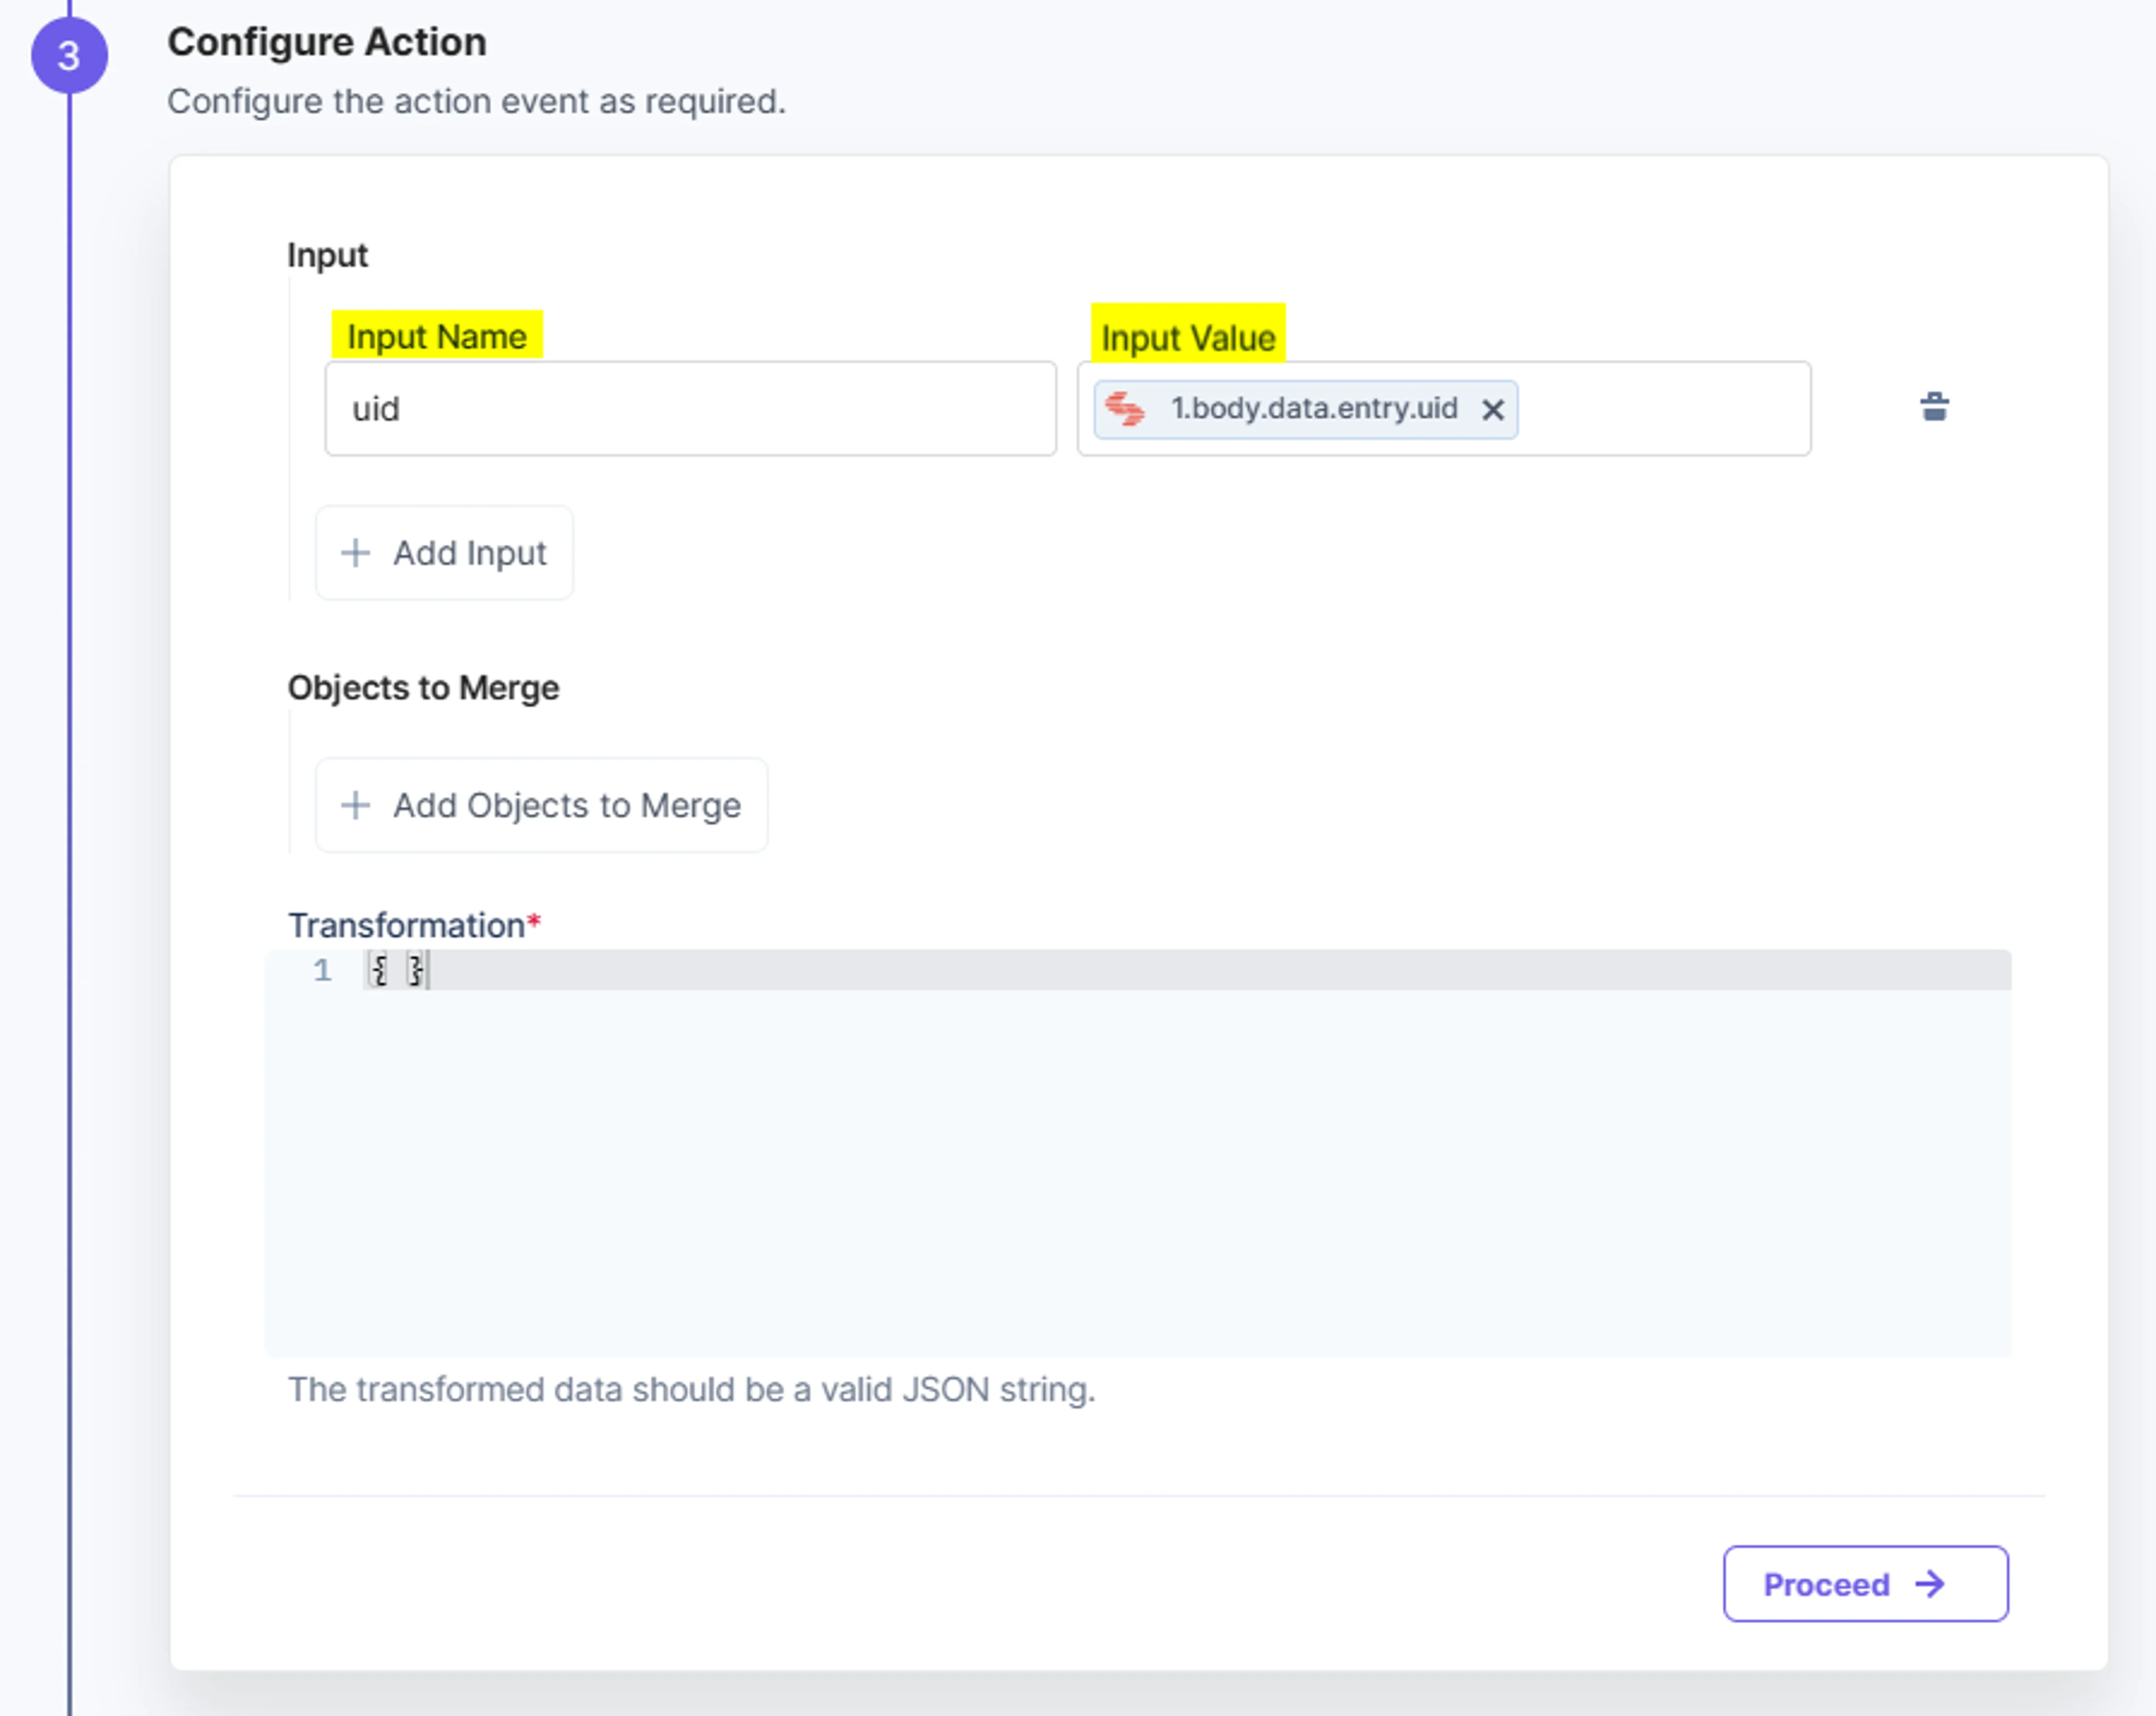Click the Transformation field label
The width and height of the screenshot is (2156, 1716).
click(x=414, y=925)
